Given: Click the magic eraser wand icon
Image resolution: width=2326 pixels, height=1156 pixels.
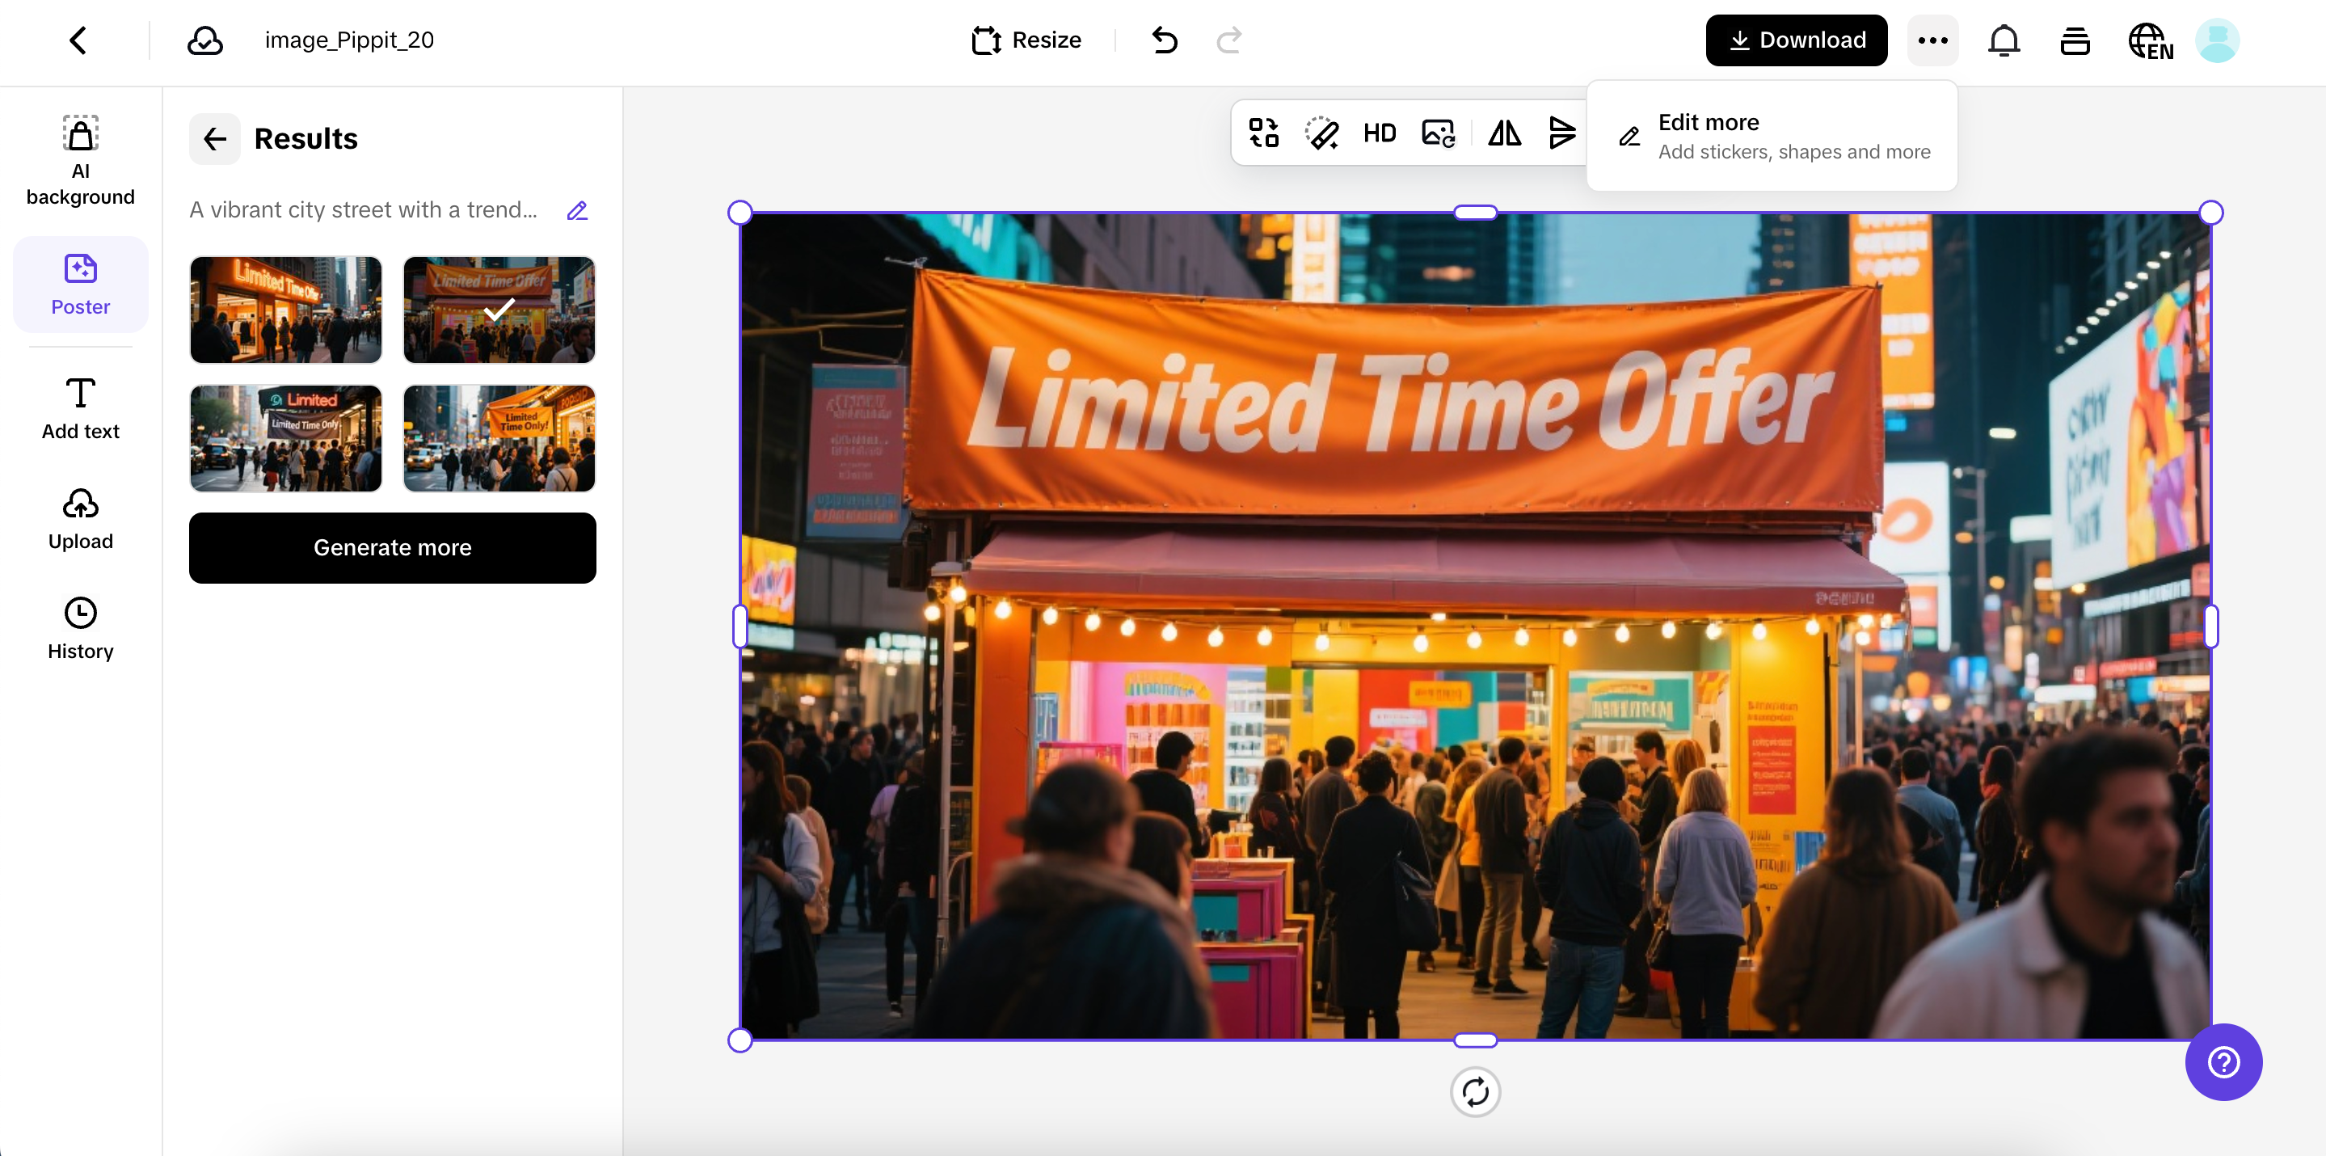Looking at the screenshot, I should [x=1322, y=133].
